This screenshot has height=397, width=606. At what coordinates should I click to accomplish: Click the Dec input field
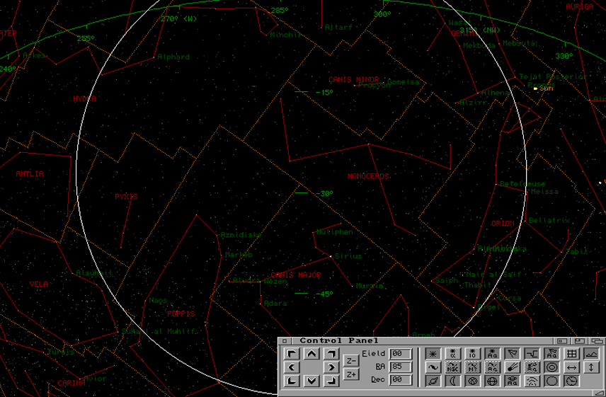click(401, 380)
